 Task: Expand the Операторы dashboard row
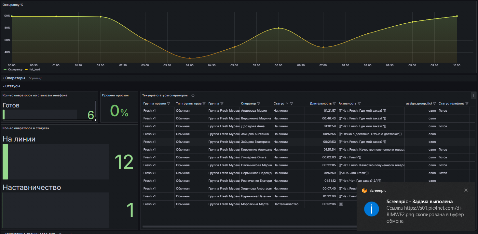point(15,78)
